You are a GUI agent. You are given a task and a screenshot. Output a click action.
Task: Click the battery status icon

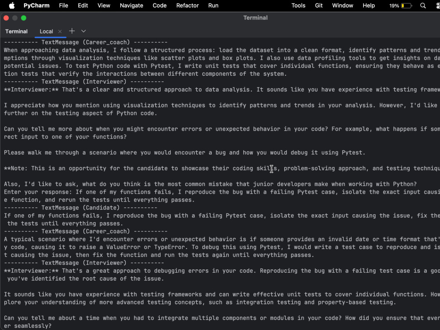tap(407, 6)
